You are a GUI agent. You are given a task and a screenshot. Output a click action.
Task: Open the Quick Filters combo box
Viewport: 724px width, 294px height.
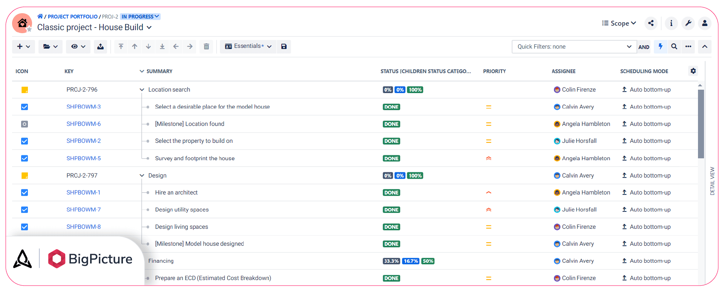(574, 47)
